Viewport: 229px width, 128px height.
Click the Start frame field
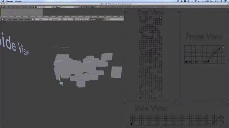42,19
